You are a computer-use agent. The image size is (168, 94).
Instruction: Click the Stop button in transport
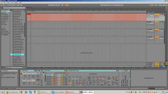point(60,5)
